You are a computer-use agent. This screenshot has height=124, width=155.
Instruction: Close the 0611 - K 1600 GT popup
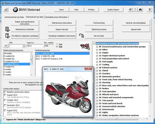[x=88, y=68]
